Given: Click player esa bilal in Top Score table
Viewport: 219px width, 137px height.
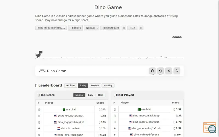Looking at the screenshot, I should (71, 109).
